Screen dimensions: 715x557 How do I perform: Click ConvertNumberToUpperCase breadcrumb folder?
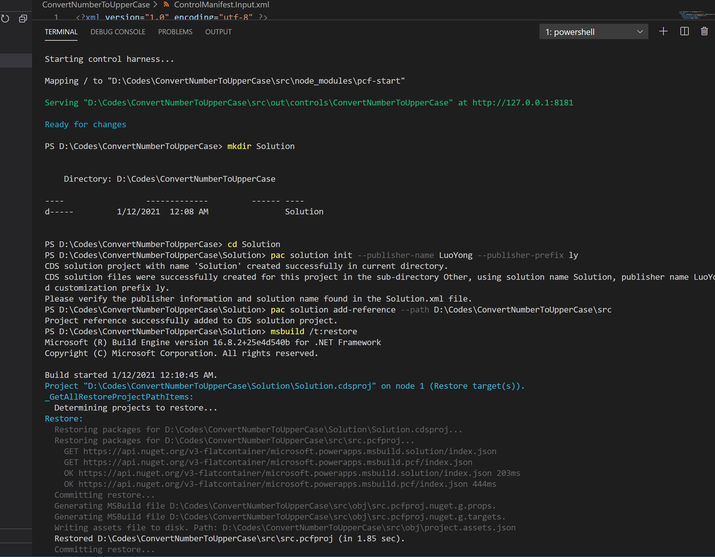click(96, 4)
